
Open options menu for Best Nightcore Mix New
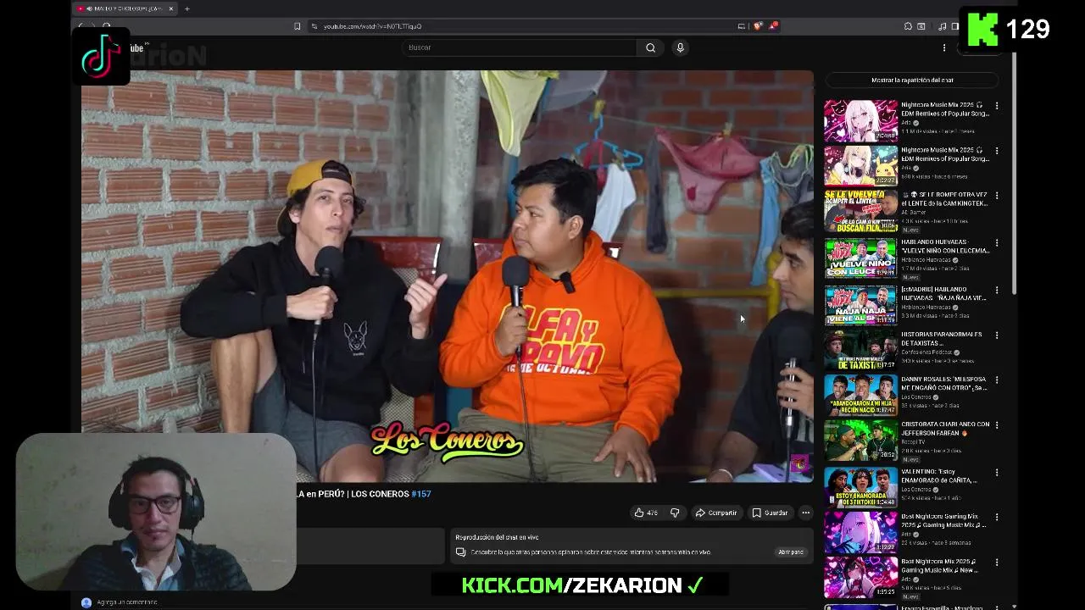(997, 563)
